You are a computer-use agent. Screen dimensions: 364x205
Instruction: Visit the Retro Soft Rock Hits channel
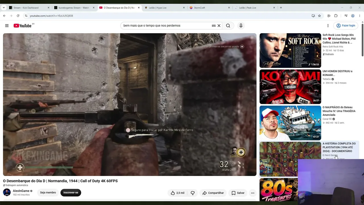tap(333, 47)
